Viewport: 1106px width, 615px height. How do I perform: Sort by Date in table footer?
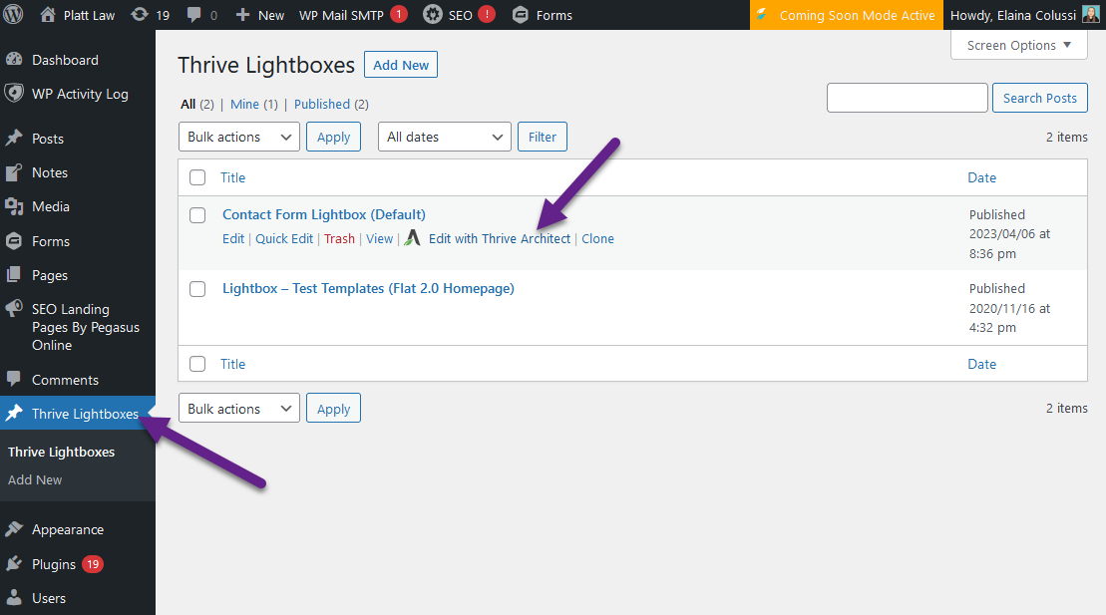click(982, 364)
